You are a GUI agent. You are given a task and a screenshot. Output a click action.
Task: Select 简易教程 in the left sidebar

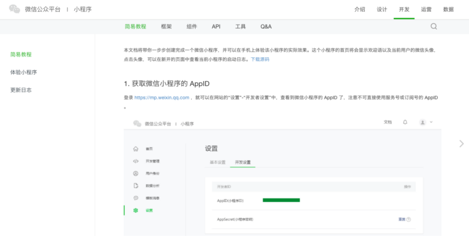[x=21, y=54]
